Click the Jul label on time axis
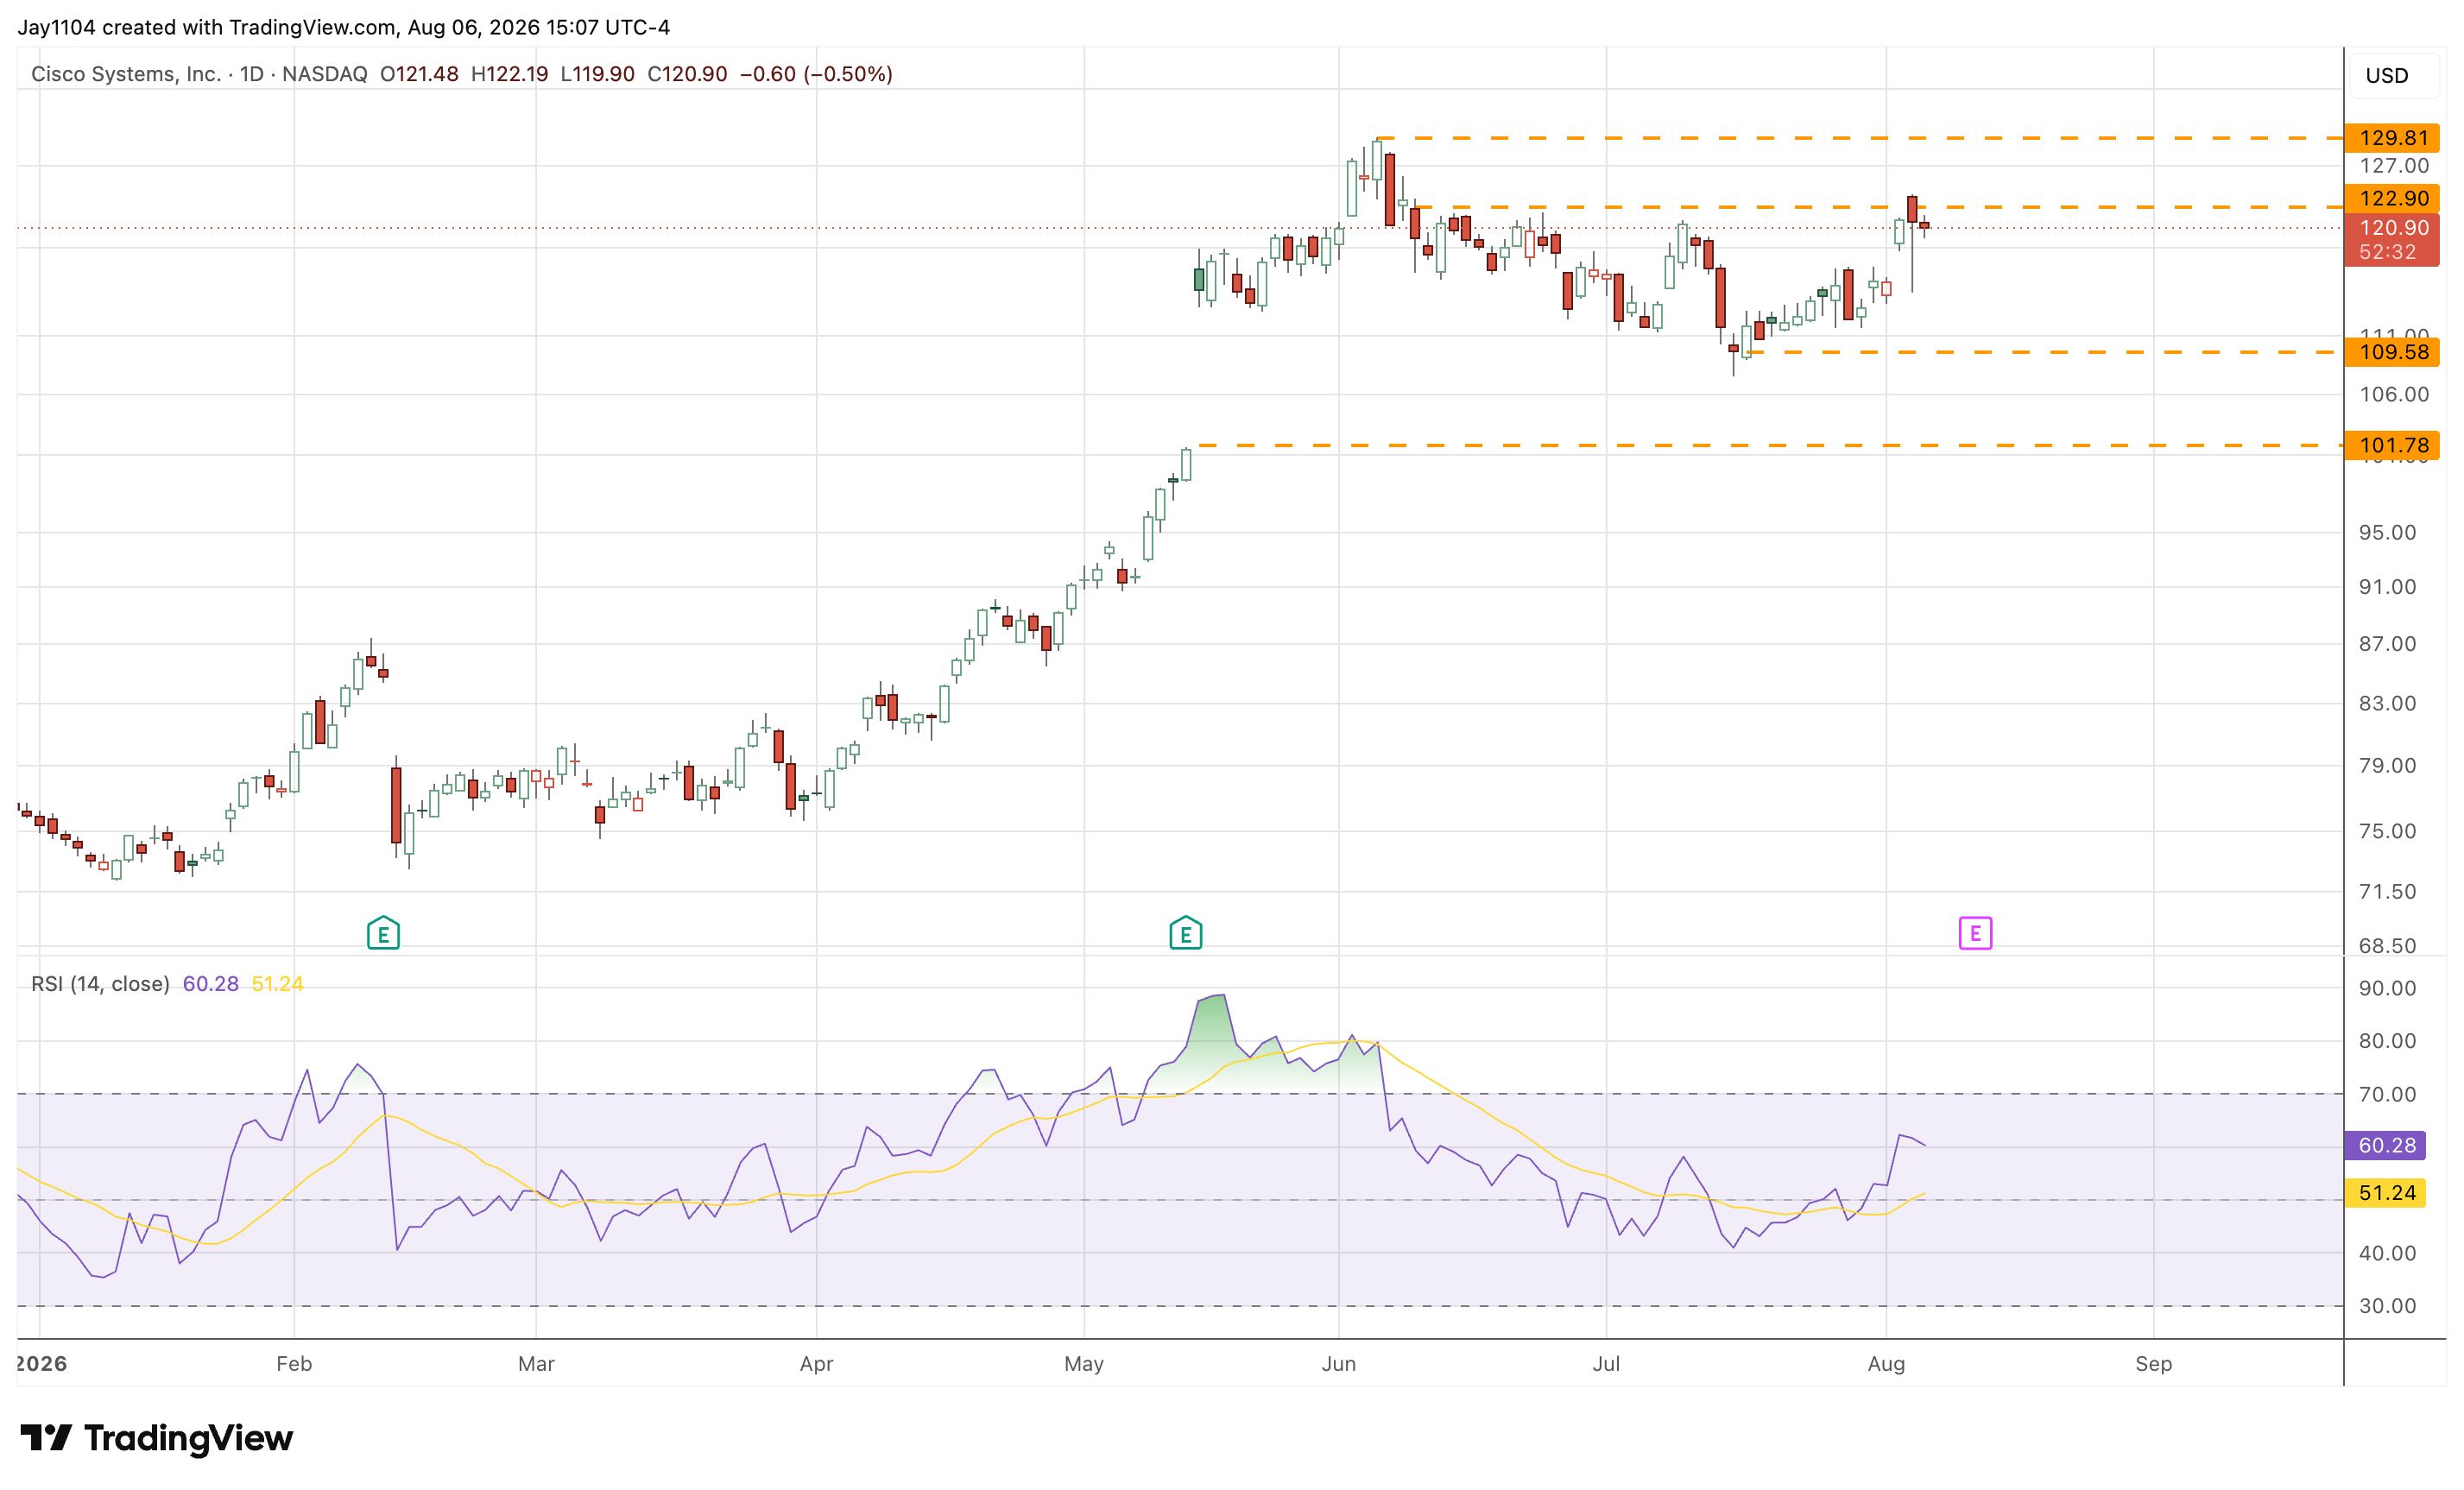 (1606, 1364)
